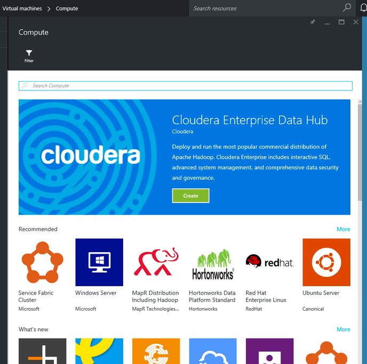Focus the Search Compute field
This screenshot has width=367, height=364.
pyautogui.click(x=186, y=86)
